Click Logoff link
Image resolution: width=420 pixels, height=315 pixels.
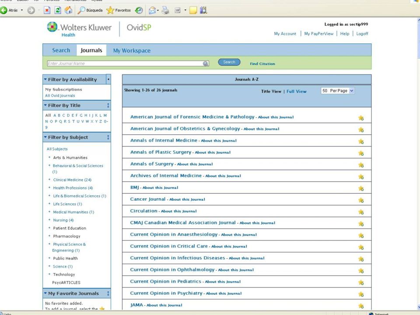(x=362, y=34)
